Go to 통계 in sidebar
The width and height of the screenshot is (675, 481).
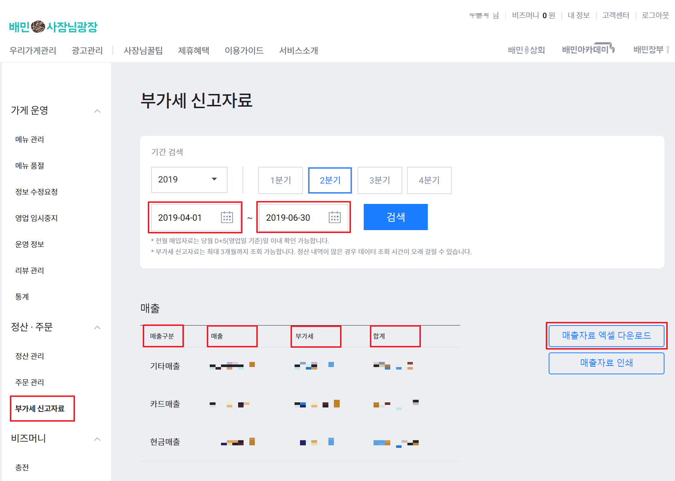pyautogui.click(x=22, y=297)
